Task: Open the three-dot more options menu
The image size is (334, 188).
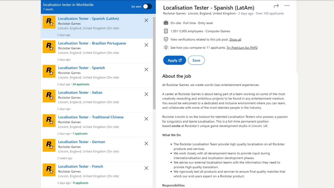Action: coord(287,6)
